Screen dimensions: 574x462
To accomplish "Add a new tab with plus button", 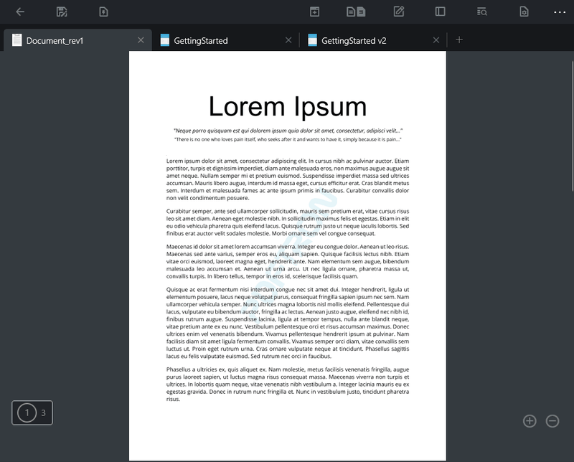I will (459, 40).
